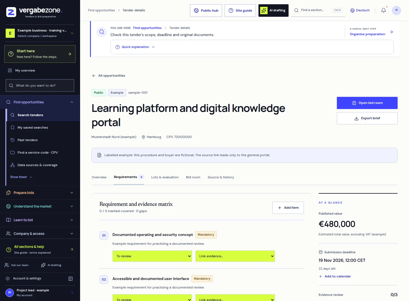Open Past tenders
The width and height of the screenshot is (409, 301).
43,140
